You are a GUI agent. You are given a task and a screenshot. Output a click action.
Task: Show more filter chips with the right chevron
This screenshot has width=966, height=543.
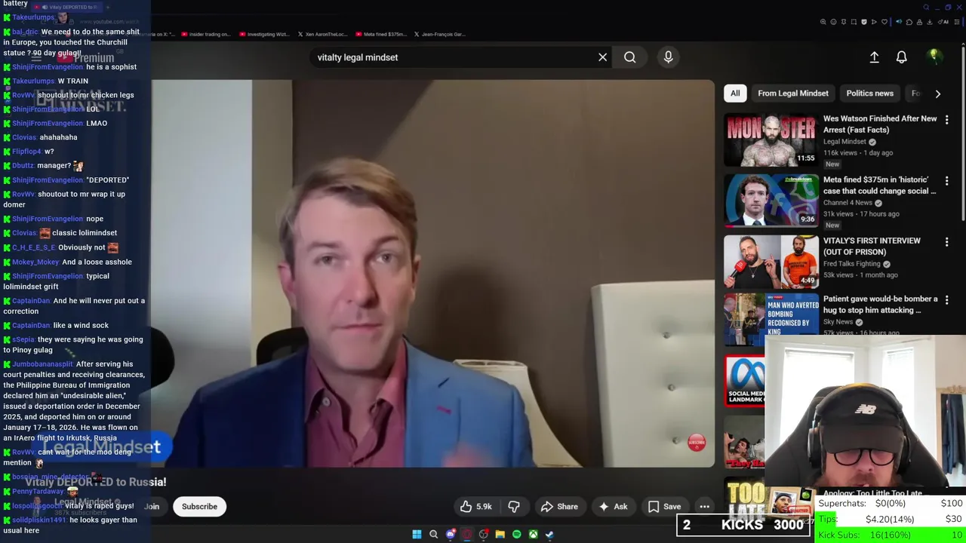(x=937, y=94)
